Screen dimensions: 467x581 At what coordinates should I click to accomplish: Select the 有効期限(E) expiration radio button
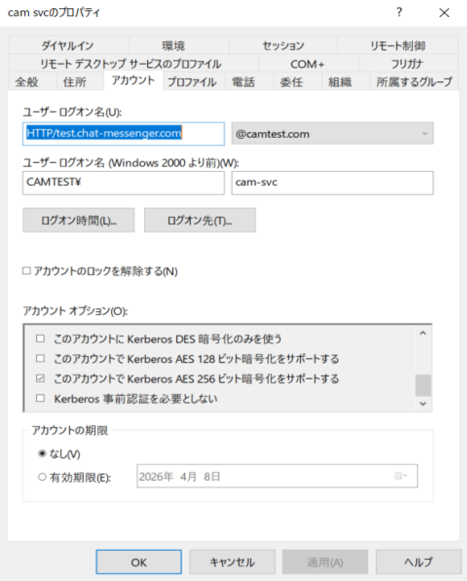point(42,477)
